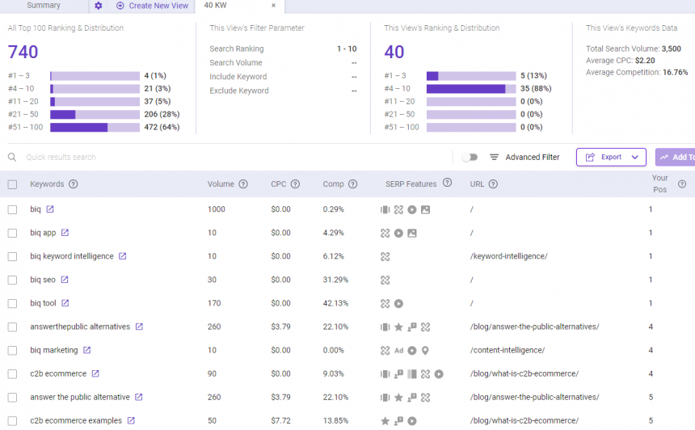Screen dimensions: 695x430
Task: Show help for Comp column
Action: point(353,184)
